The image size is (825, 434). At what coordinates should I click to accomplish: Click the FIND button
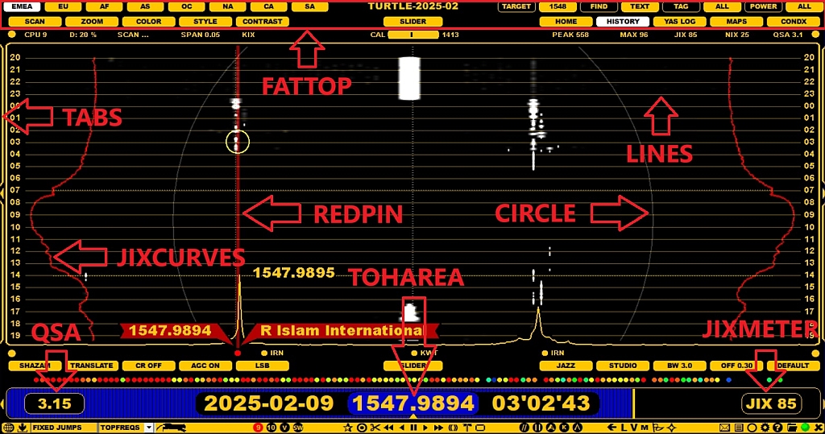click(599, 6)
